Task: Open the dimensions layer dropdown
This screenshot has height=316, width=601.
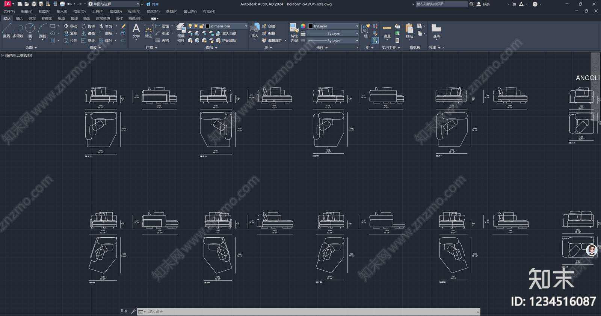Action: [246, 26]
